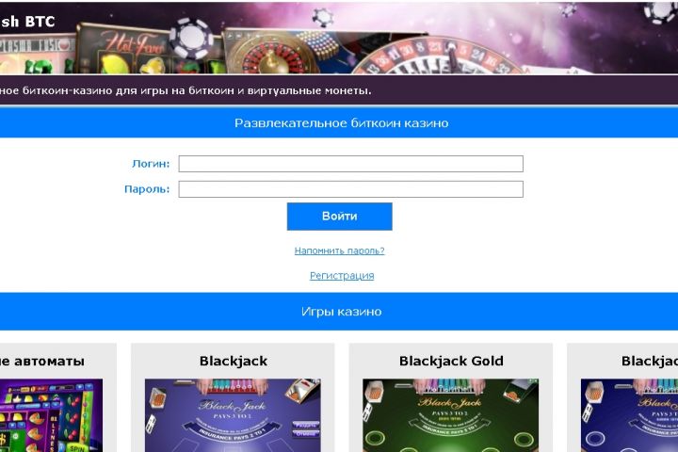Focus the Пароль password field
678x452 pixels.
coord(350,189)
